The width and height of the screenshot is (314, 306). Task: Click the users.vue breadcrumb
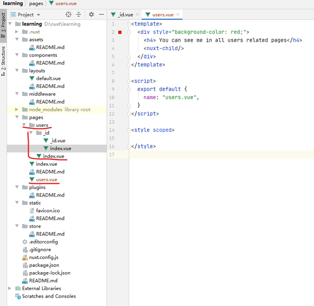[63, 4]
